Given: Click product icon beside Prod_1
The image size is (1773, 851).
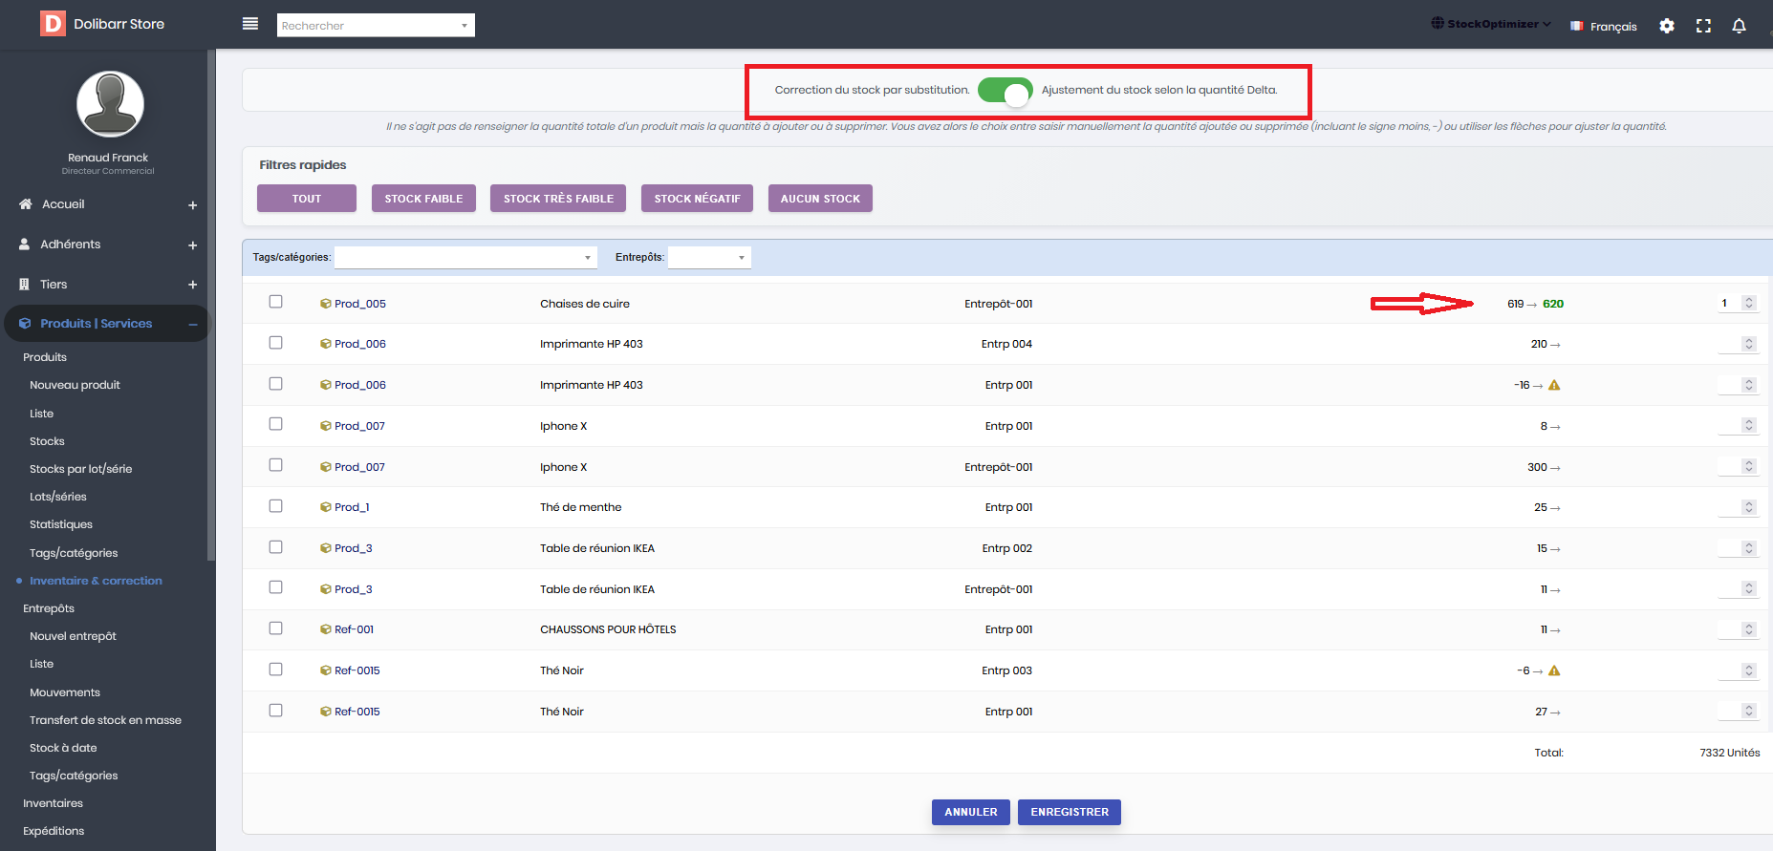Looking at the screenshot, I should click(326, 507).
